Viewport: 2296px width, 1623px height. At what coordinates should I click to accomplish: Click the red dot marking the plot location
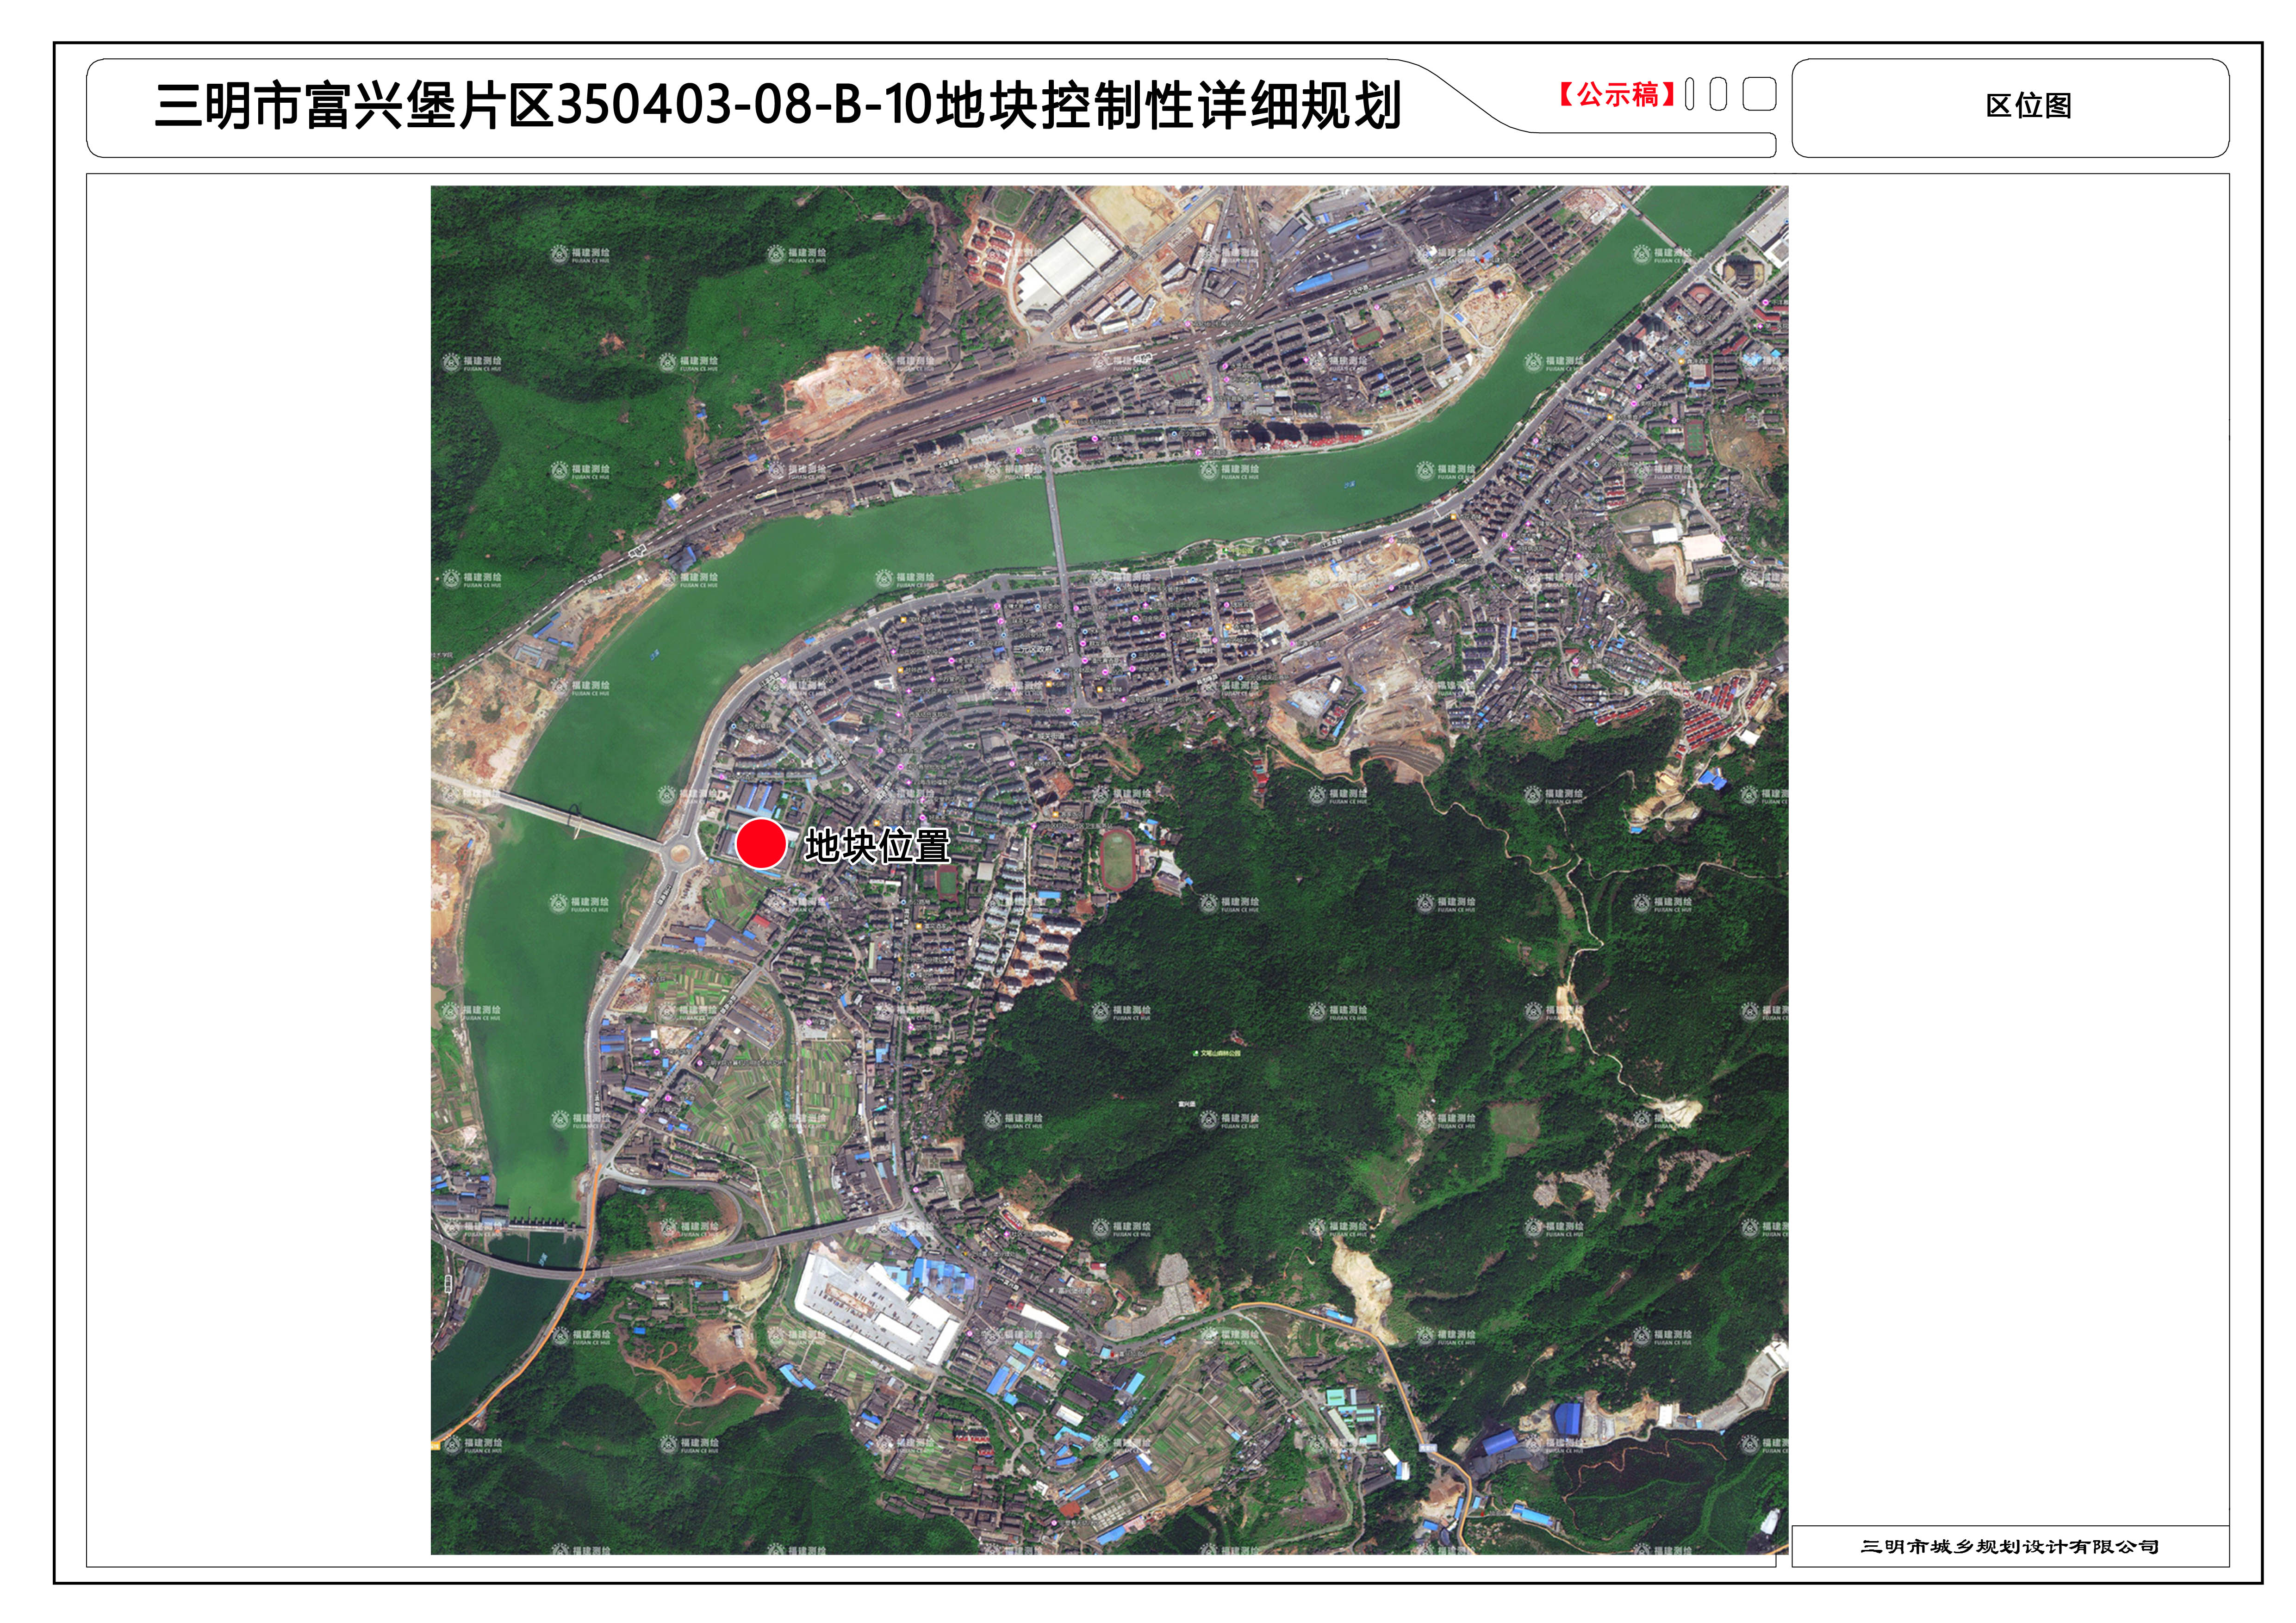[760, 843]
